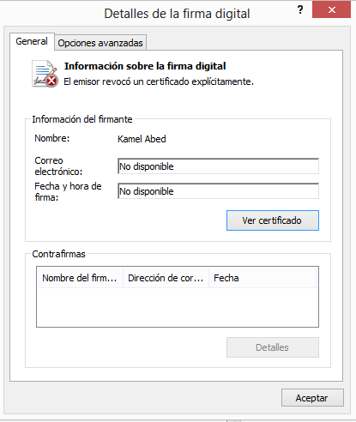
Task: Click the Correo electrónico field
Action: [x=218, y=166]
